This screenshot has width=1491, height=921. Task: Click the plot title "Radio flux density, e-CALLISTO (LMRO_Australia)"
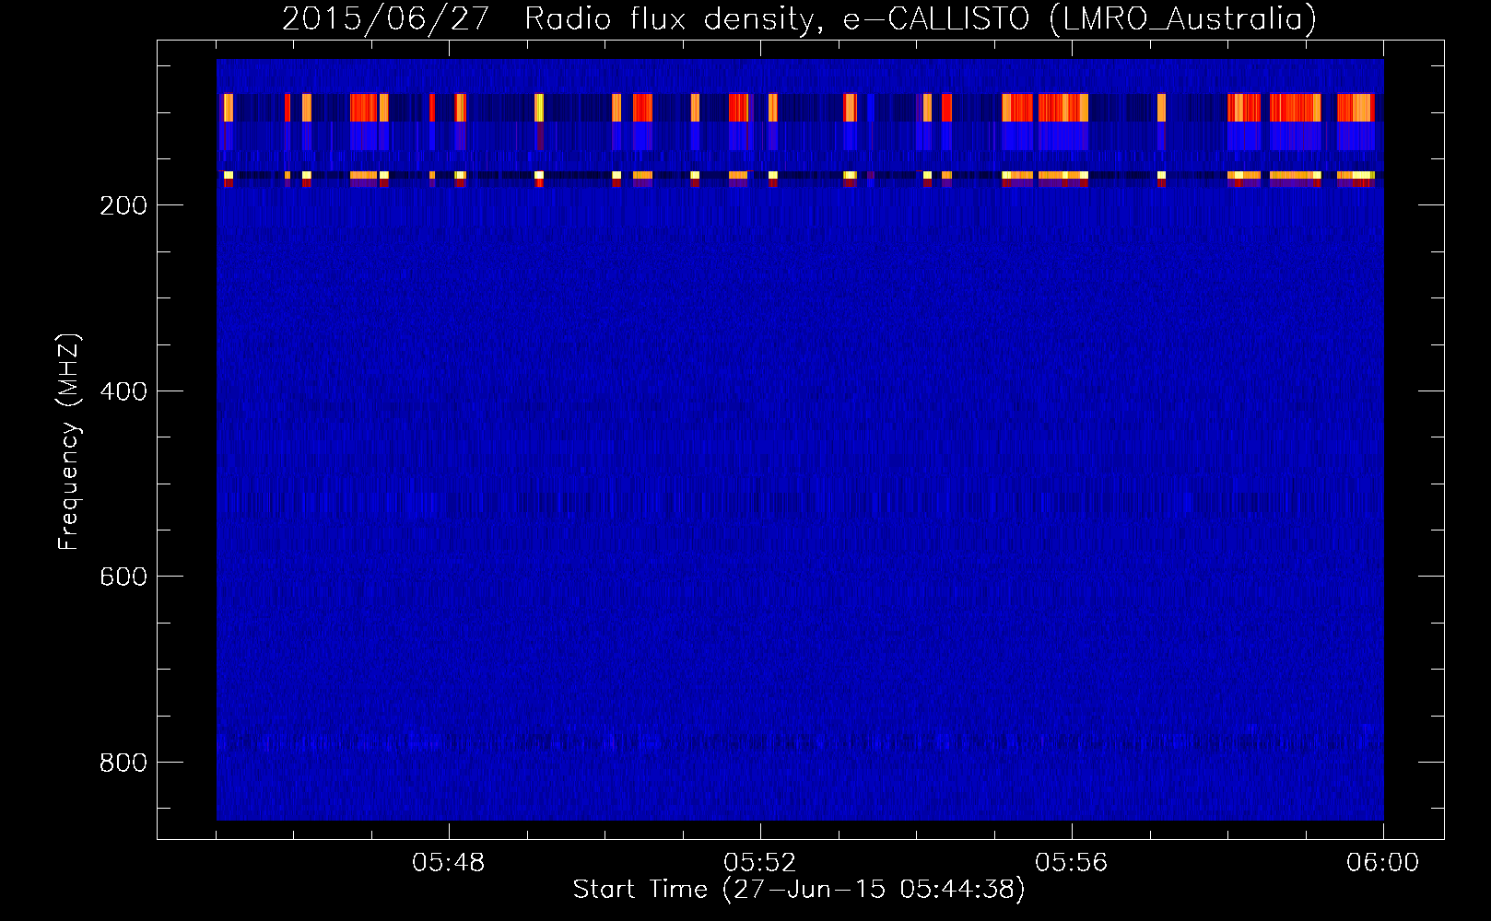click(921, 18)
